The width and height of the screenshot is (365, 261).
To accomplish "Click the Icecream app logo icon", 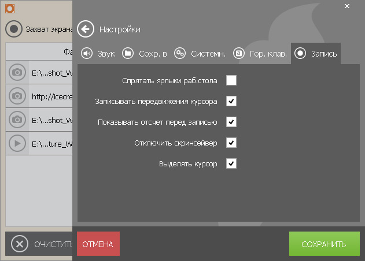I will [x=10, y=9].
